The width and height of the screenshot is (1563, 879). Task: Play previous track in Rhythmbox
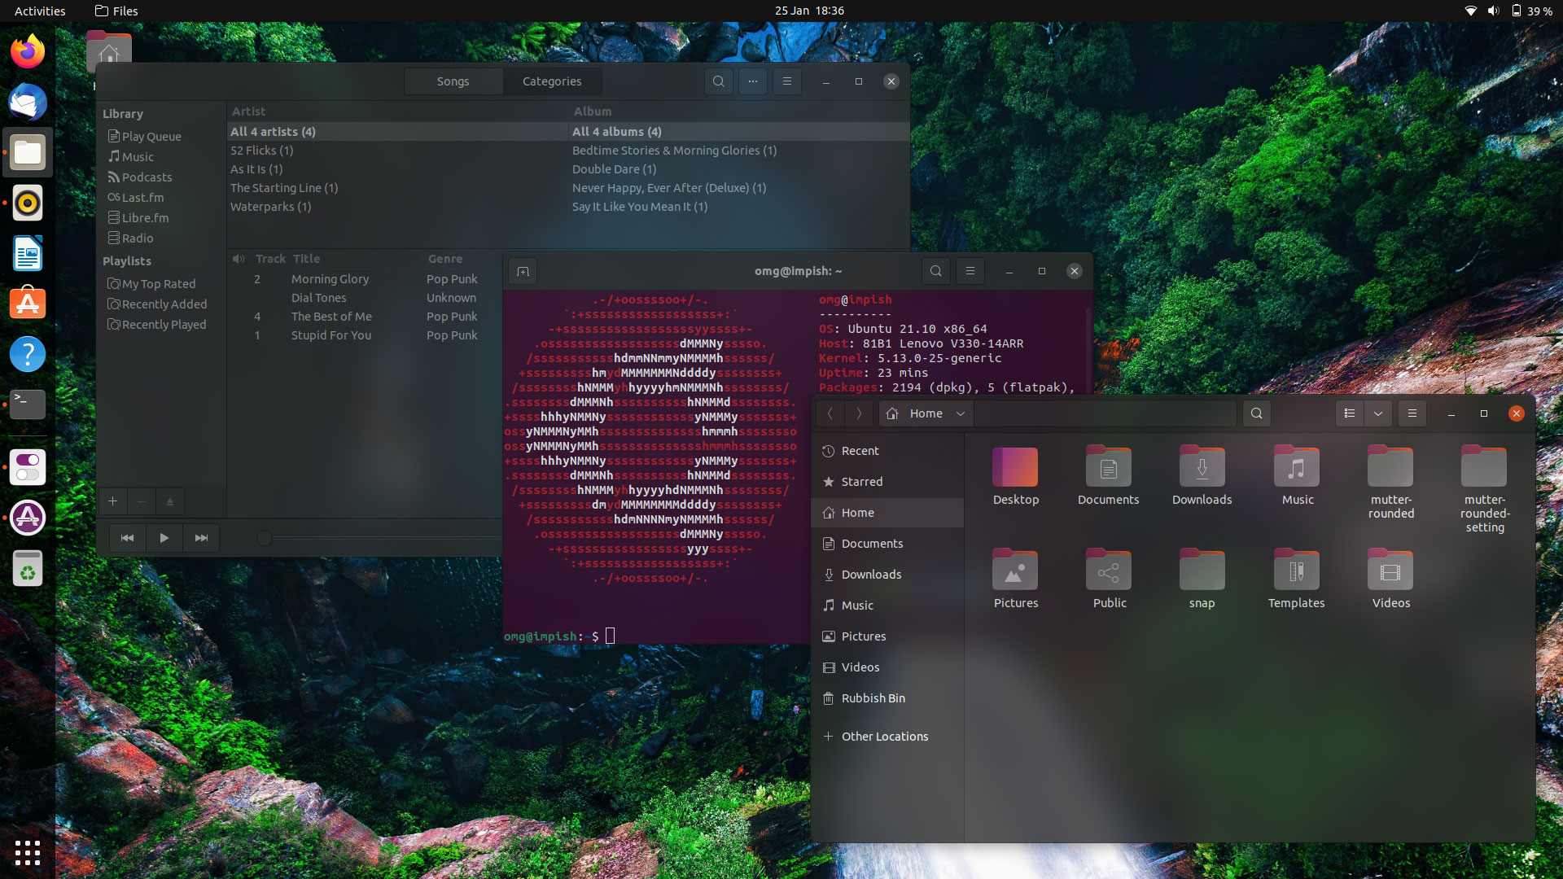(x=127, y=538)
